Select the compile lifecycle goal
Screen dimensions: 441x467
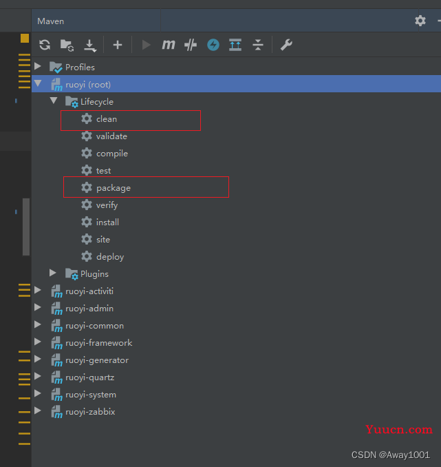click(x=112, y=154)
